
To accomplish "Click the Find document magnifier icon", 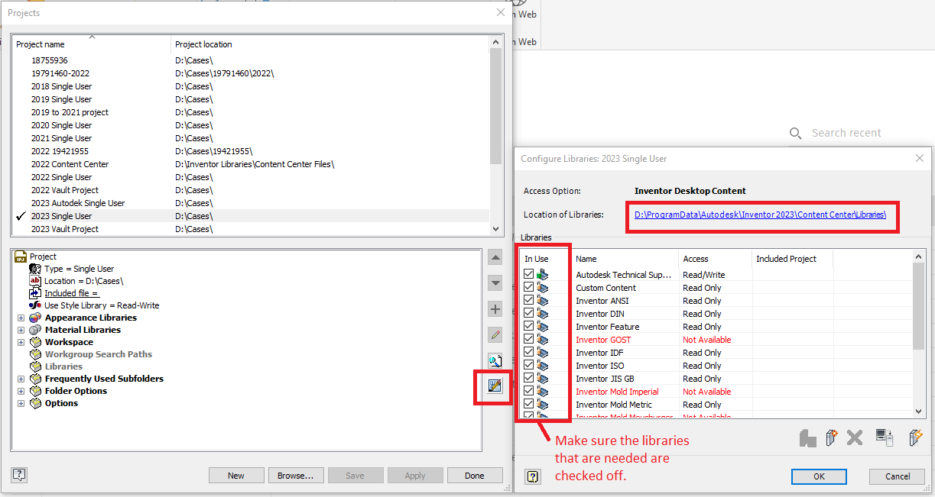I will click(495, 360).
